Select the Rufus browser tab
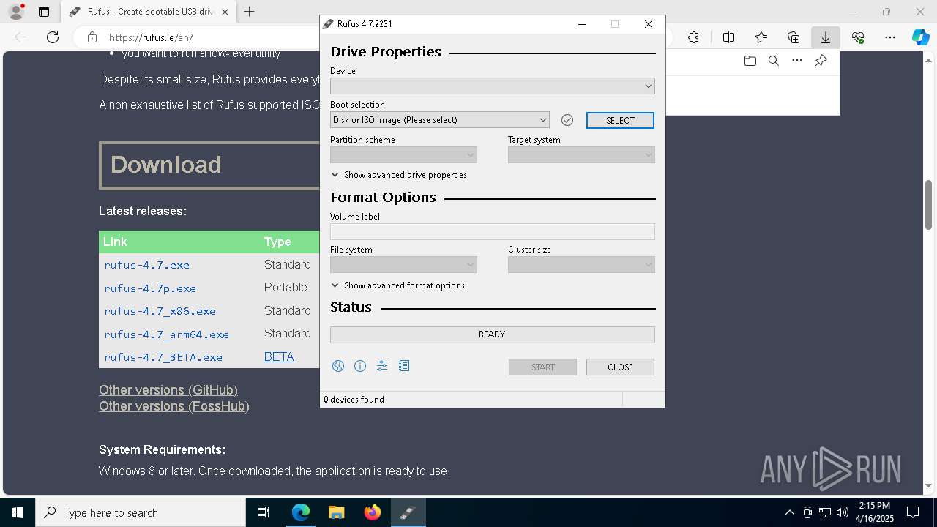 click(x=148, y=12)
